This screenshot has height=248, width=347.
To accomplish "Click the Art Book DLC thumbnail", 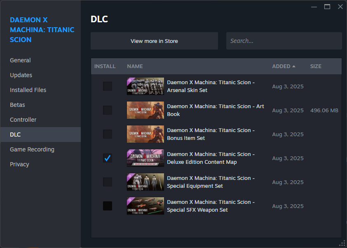I will (145, 110).
